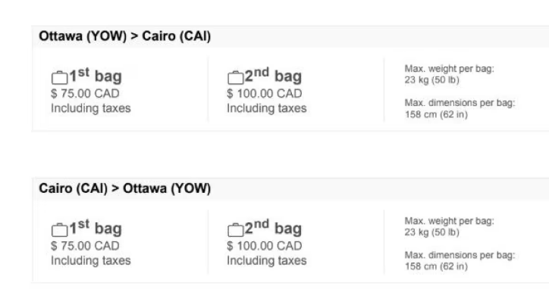The height and width of the screenshot is (292, 549).
Task: Click Including taxes under return 2nd bag
Action: pyautogui.click(x=266, y=261)
